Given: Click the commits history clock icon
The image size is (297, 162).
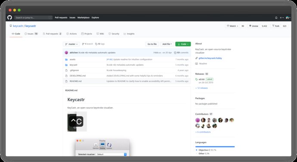Looking at the screenshot, I should (x=175, y=53).
